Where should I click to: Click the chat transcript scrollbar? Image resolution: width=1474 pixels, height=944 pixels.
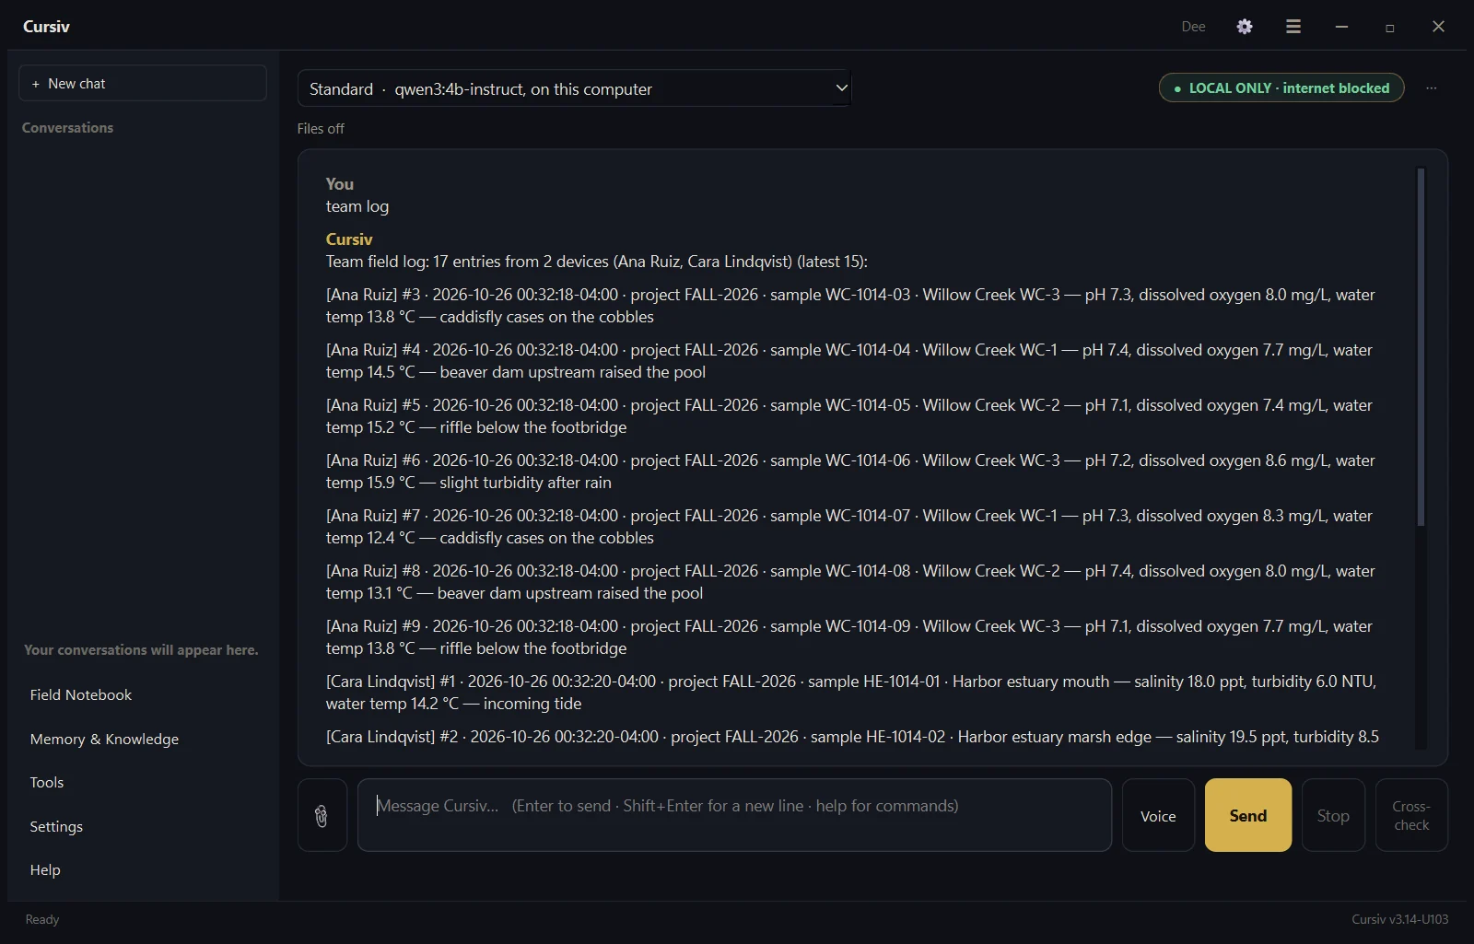coord(1421,346)
